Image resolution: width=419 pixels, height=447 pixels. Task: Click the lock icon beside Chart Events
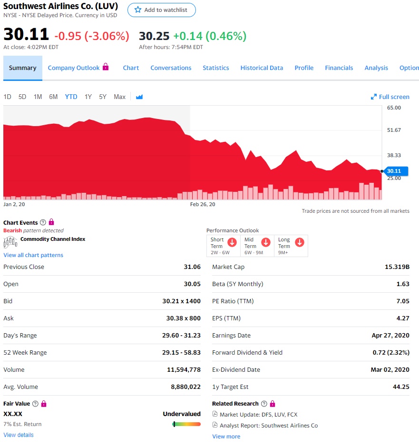coord(51,222)
